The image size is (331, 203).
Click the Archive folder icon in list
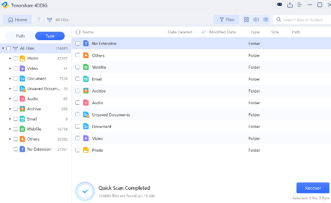(86, 91)
